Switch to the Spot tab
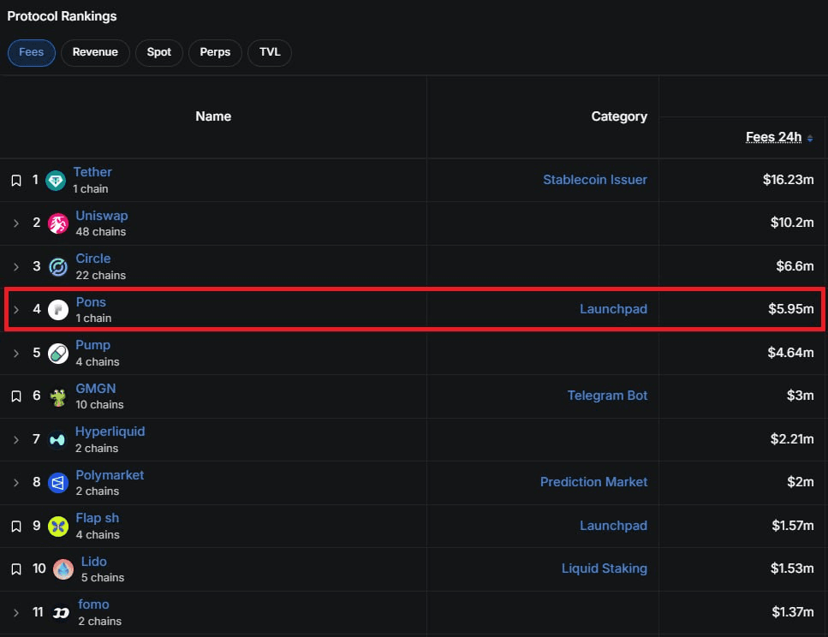Image resolution: width=828 pixels, height=637 pixels. (159, 52)
